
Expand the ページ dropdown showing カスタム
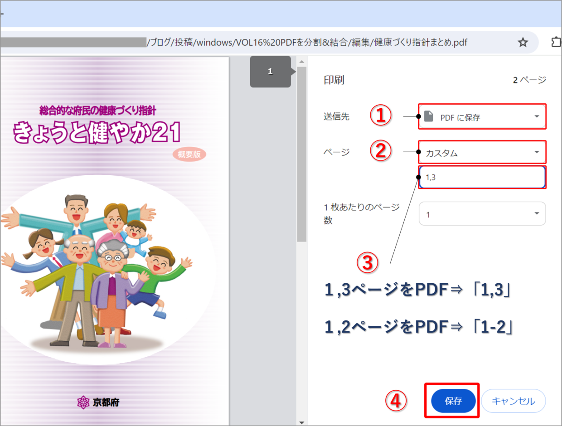(x=482, y=152)
